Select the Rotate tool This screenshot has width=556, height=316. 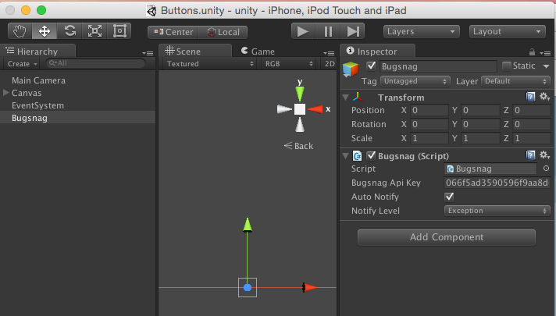coord(69,31)
